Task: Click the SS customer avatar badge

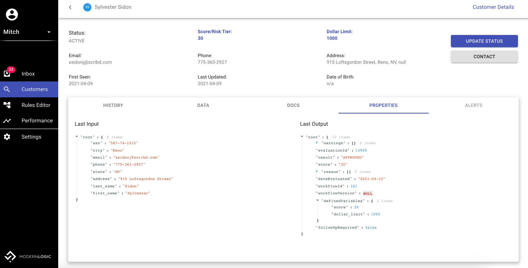Action: 87,7
